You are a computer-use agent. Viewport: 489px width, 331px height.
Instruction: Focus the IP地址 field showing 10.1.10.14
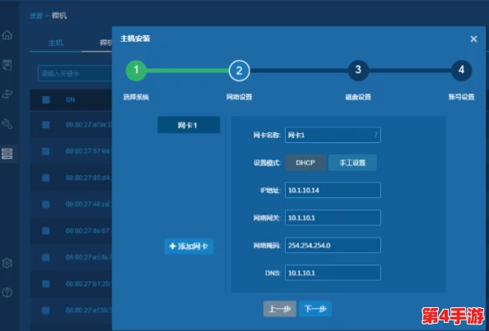tap(333, 190)
